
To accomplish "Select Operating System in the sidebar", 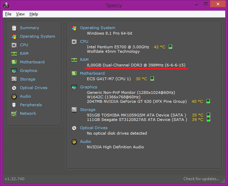I will [x=37, y=36].
